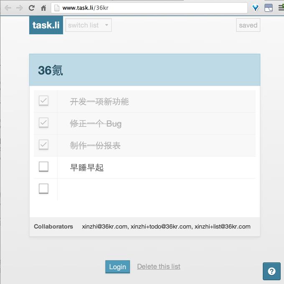284x284 pixels.
Task: Click the task text 开发一项新功能
Action: tap(99, 101)
